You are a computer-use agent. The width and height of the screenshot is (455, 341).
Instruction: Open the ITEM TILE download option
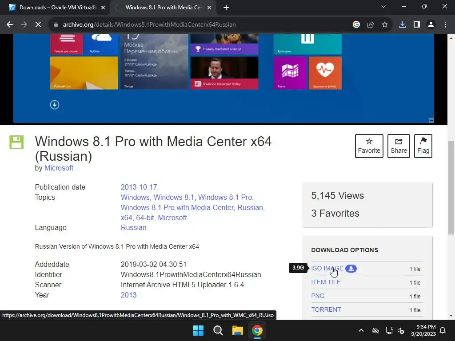click(x=326, y=282)
